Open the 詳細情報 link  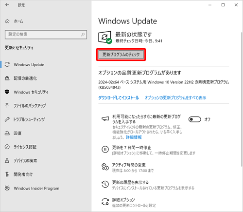point(134,137)
